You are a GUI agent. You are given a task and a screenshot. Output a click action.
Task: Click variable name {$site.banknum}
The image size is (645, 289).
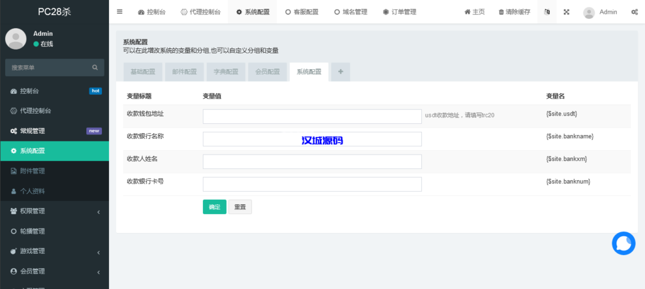pos(568,181)
